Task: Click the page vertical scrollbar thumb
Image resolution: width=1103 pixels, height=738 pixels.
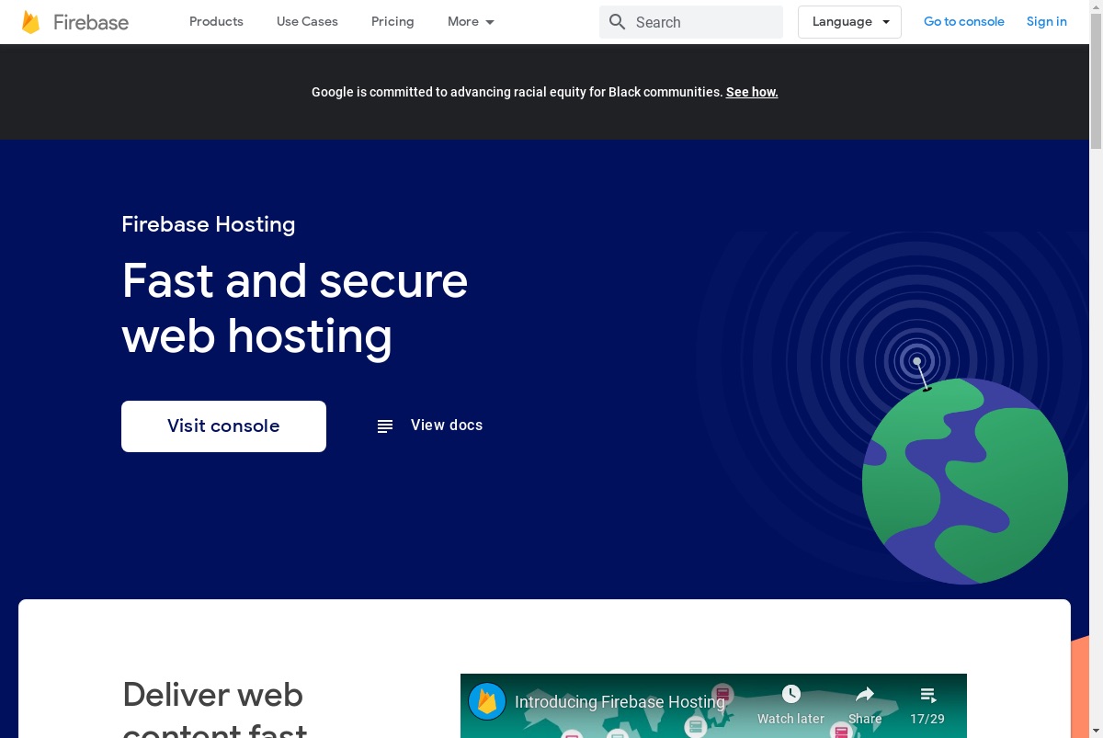Action: 1096,82
